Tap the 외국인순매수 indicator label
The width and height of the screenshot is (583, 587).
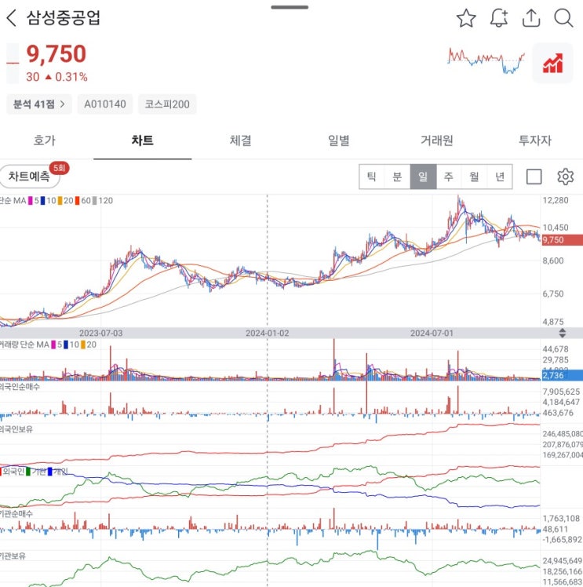[x=20, y=387]
